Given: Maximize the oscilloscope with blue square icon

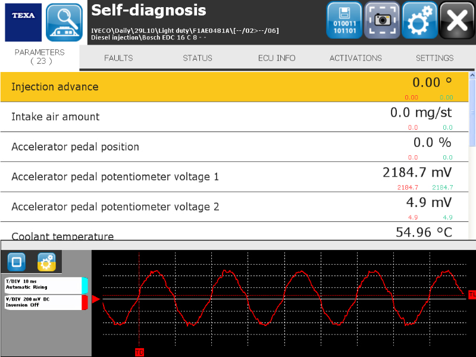Looking at the screenshot, I should [17, 262].
